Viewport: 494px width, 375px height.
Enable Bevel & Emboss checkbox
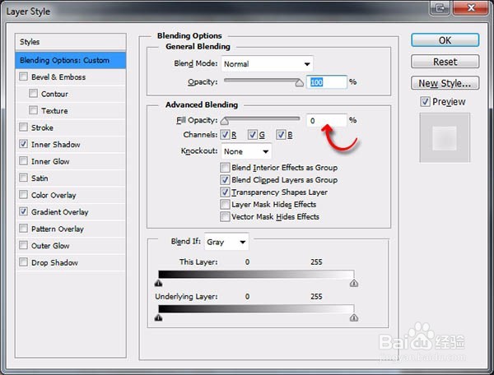pyautogui.click(x=23, y=76)
